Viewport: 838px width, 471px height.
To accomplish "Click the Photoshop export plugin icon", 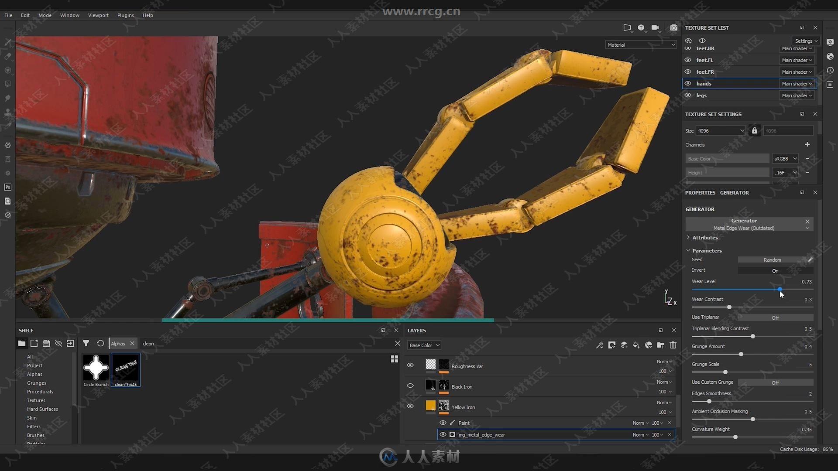I will [8, 187].
